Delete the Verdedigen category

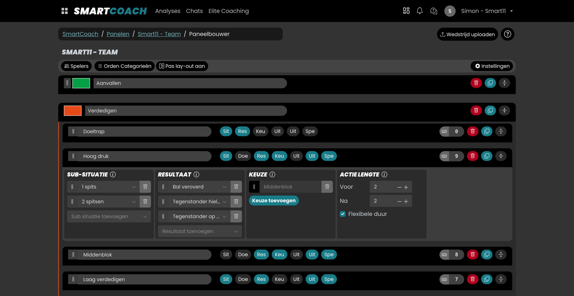pos(476,111)
